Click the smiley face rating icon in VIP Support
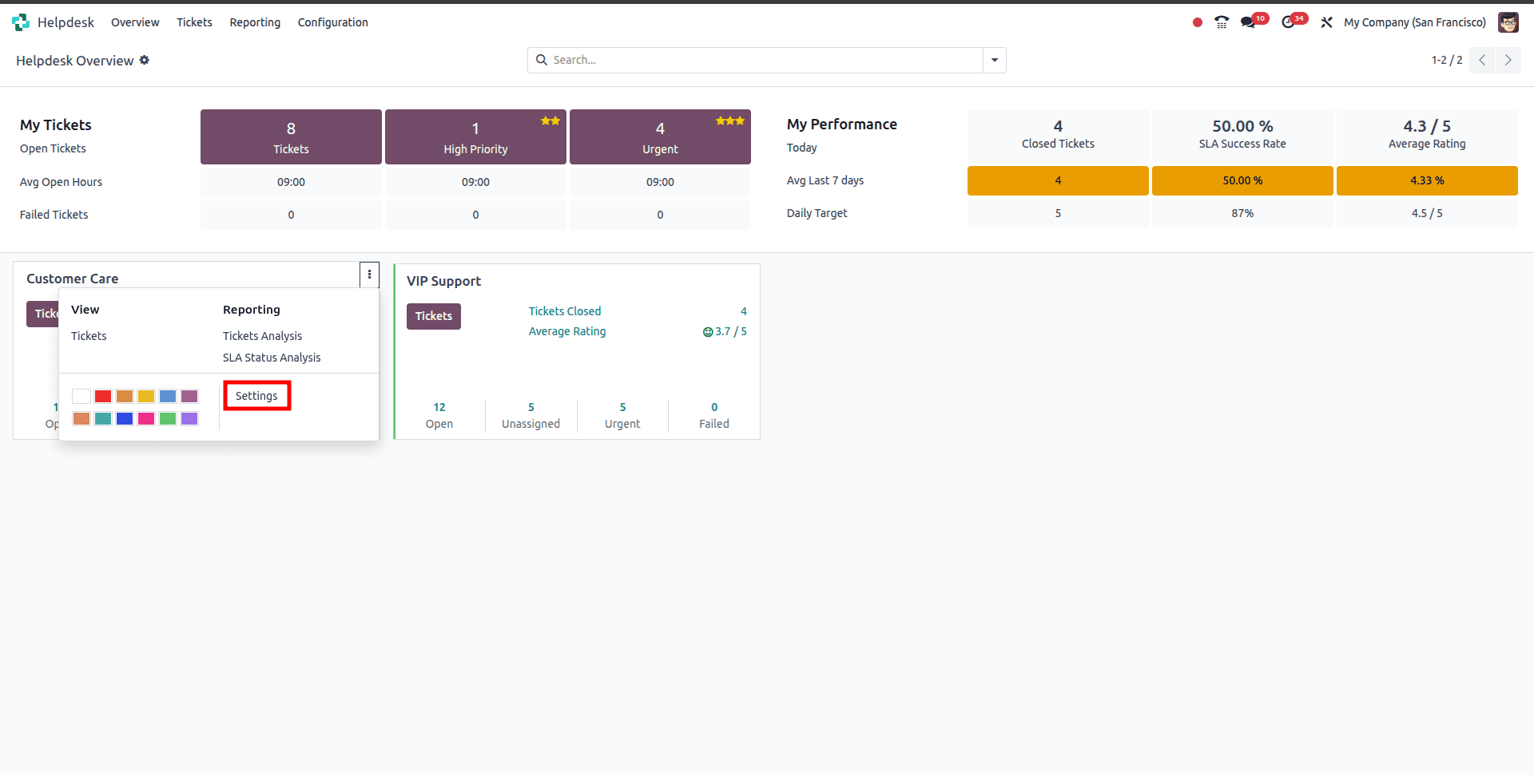Viewport: 1534px width, 775px height. pyautogui.click(x=706, y=331)
